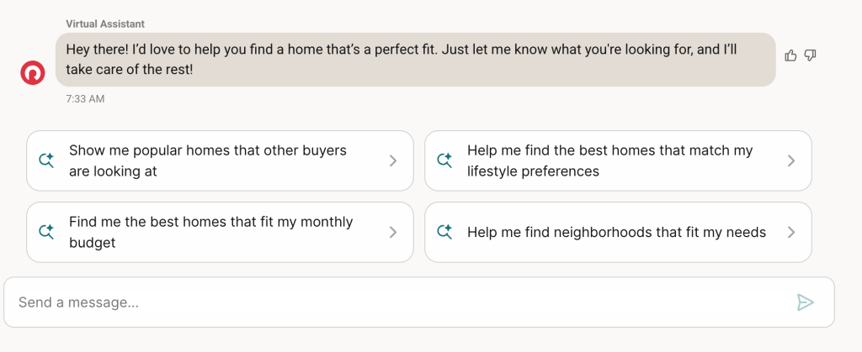The width and height of the screenshot is (862, 352).
Task: Click the thumbs up feedback icon
Action: coord(790,55)
